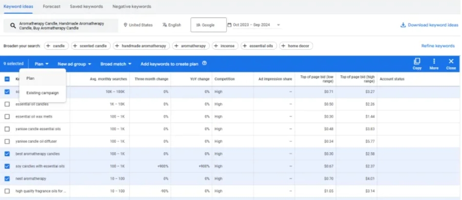Click the Account status column header
462x200 pixels.
coord(392,79)
